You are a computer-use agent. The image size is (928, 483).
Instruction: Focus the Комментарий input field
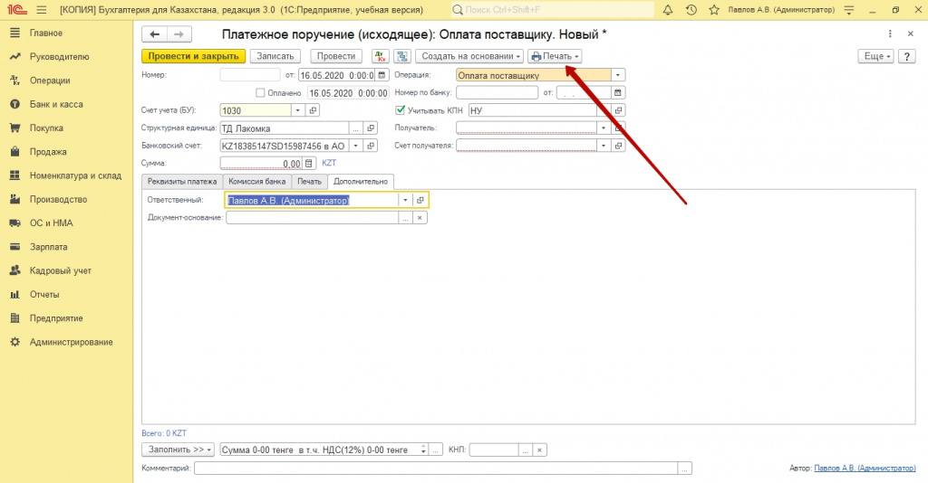tap(436, 469)
